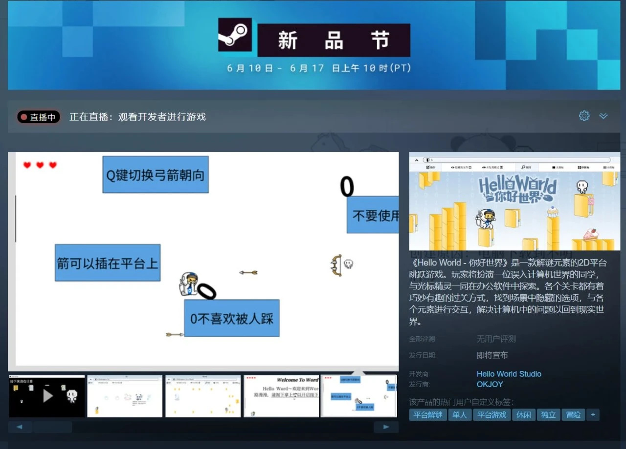Select the 独立 tag
This screenshot has width=626, height=449.
click(548, 415)
